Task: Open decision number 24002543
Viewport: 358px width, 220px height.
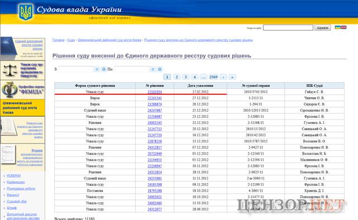Action: pyautogui.click(x=154, y=123)
